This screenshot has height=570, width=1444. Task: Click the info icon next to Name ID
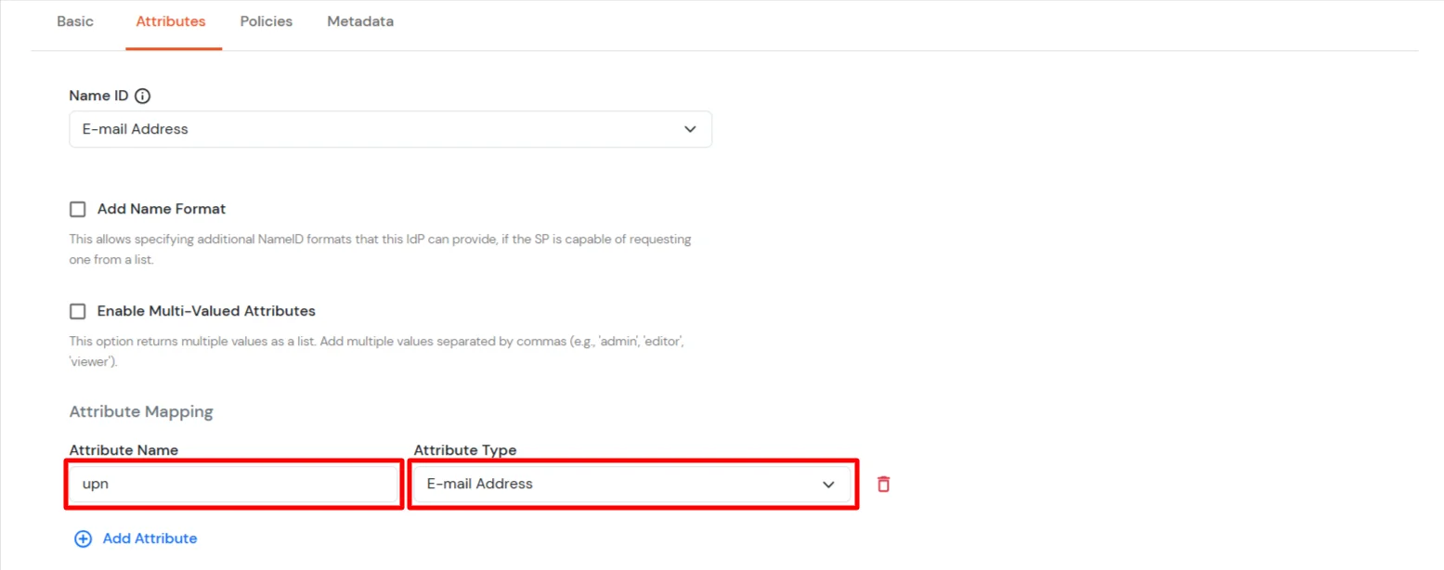pyautogui.click(x=142, y=95)
